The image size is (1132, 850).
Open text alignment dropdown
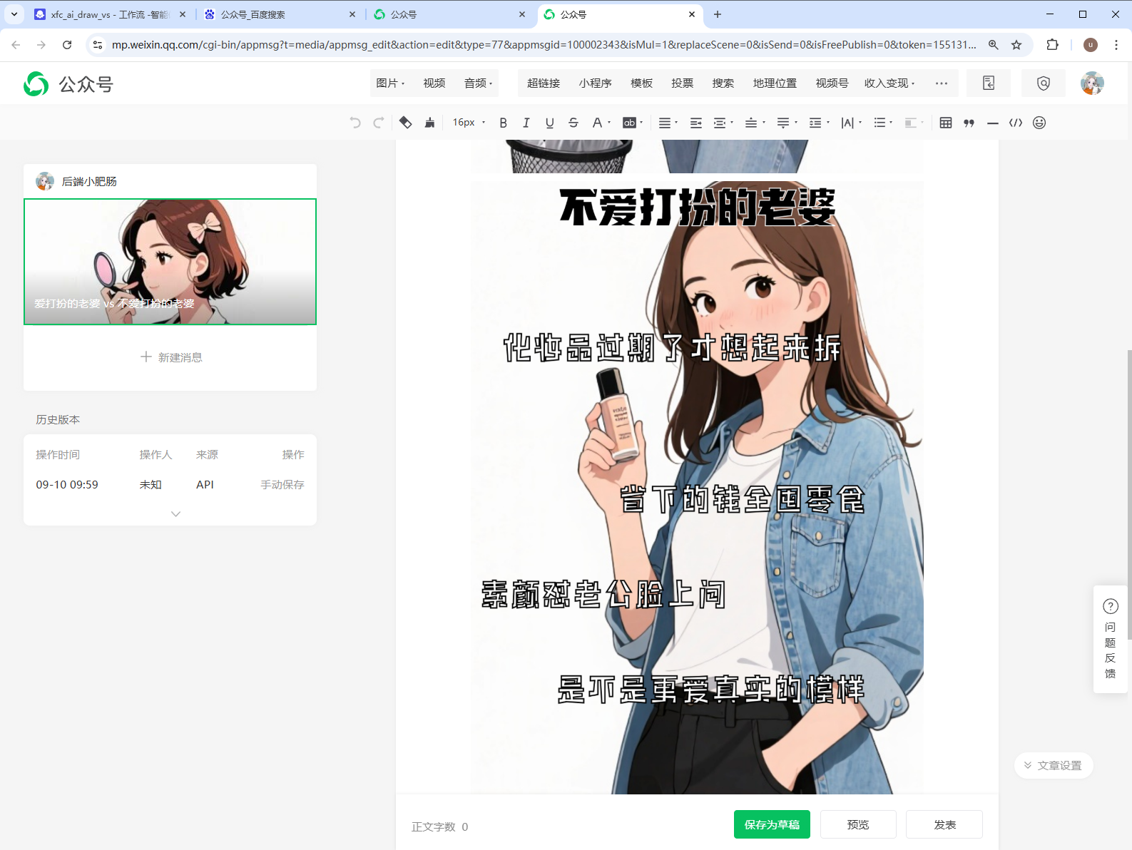point(668,123)
